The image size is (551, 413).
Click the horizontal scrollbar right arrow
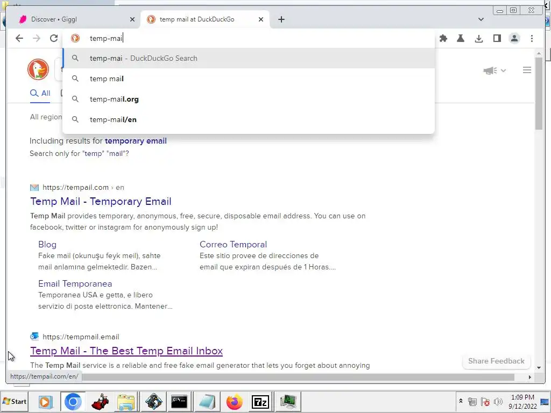(x=529, y=377)
